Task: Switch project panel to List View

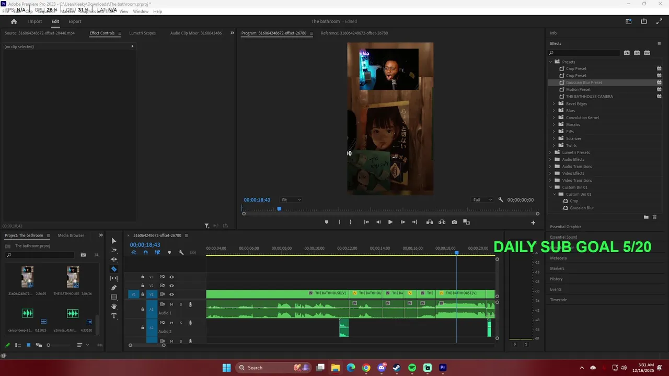Action: pos(18,345)
